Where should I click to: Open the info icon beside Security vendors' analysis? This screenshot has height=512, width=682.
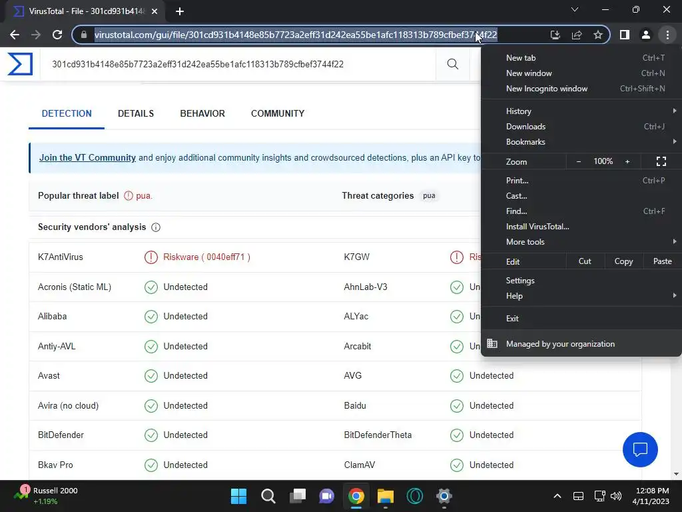[156, 227]
